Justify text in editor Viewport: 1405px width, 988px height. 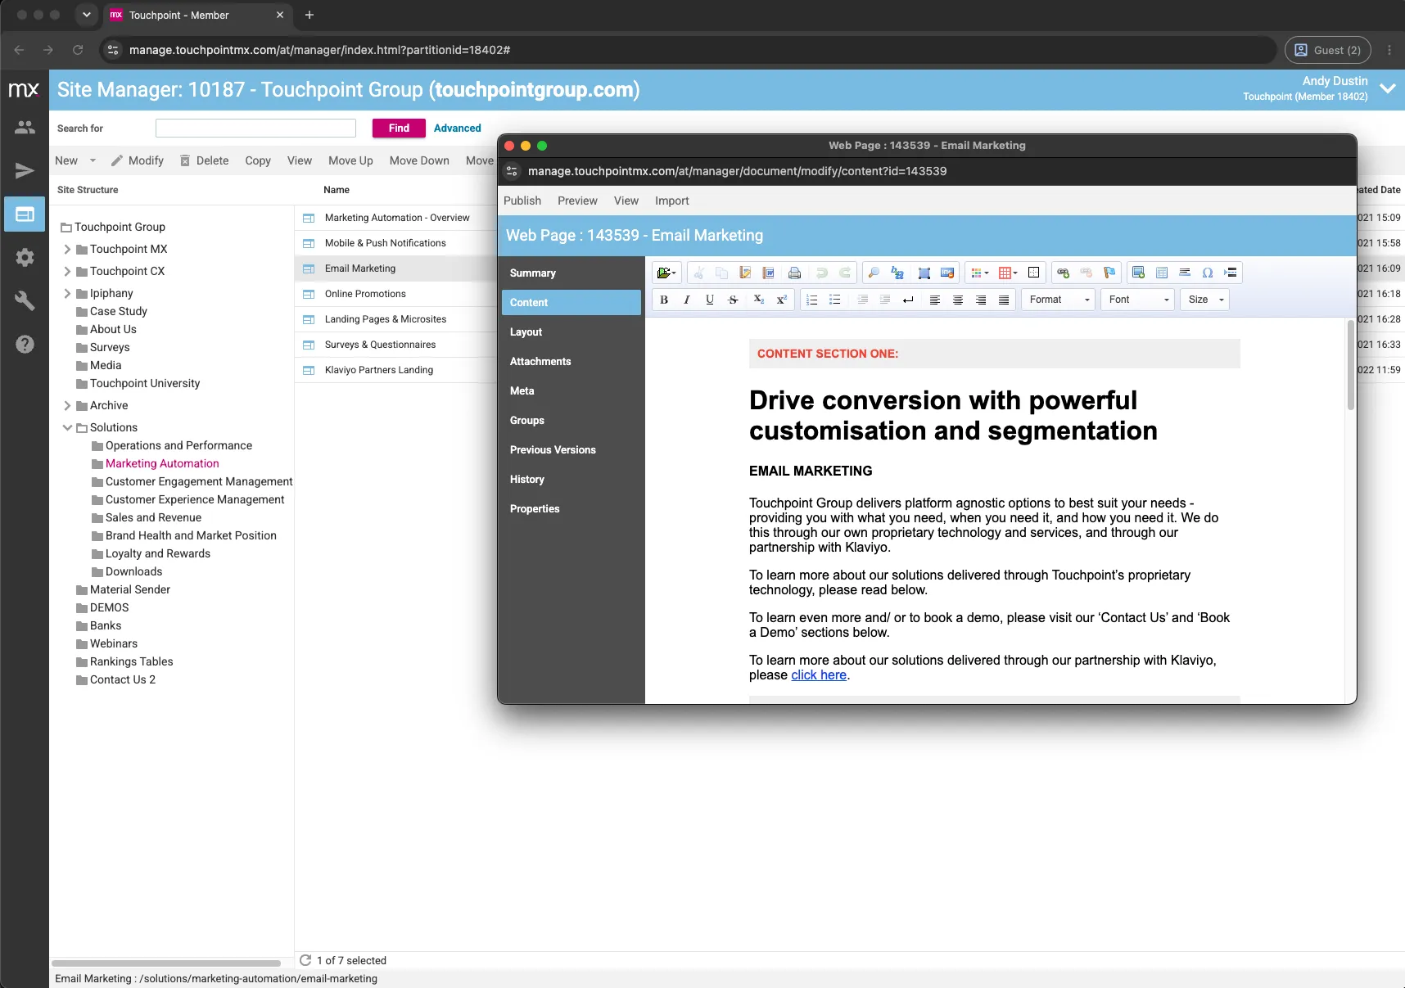[1004, 300]
